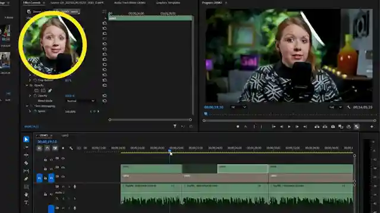Collapse the Opacity effect group
Viewport: 380px width, 213px height.
pos(27,85)
